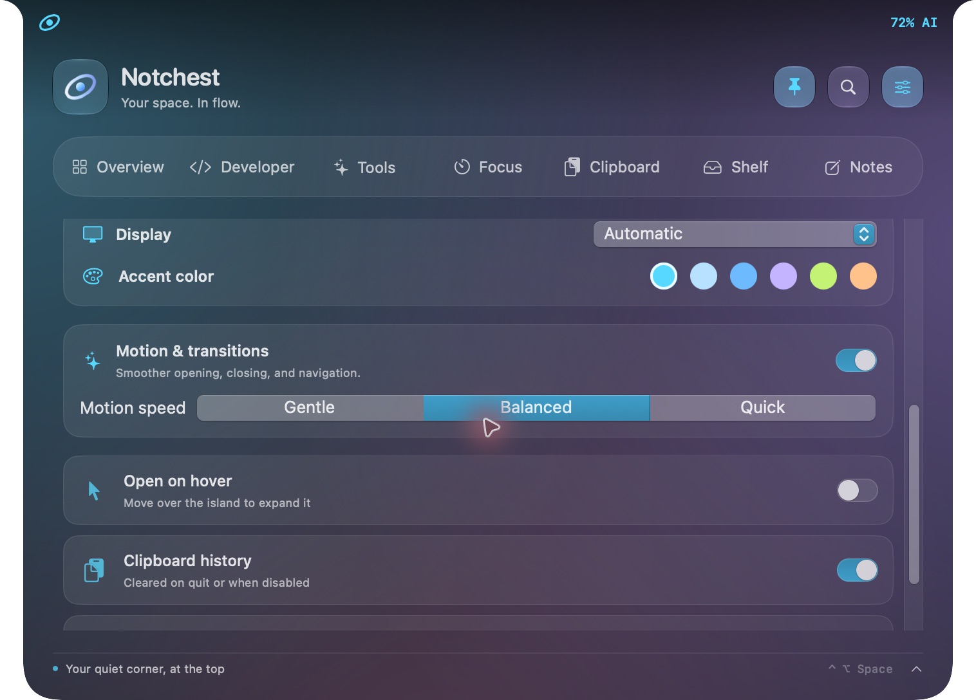Viewport: 976px width, 700px height.
Task: Select the lime green accent color swatch
Action: click(823, 276)
